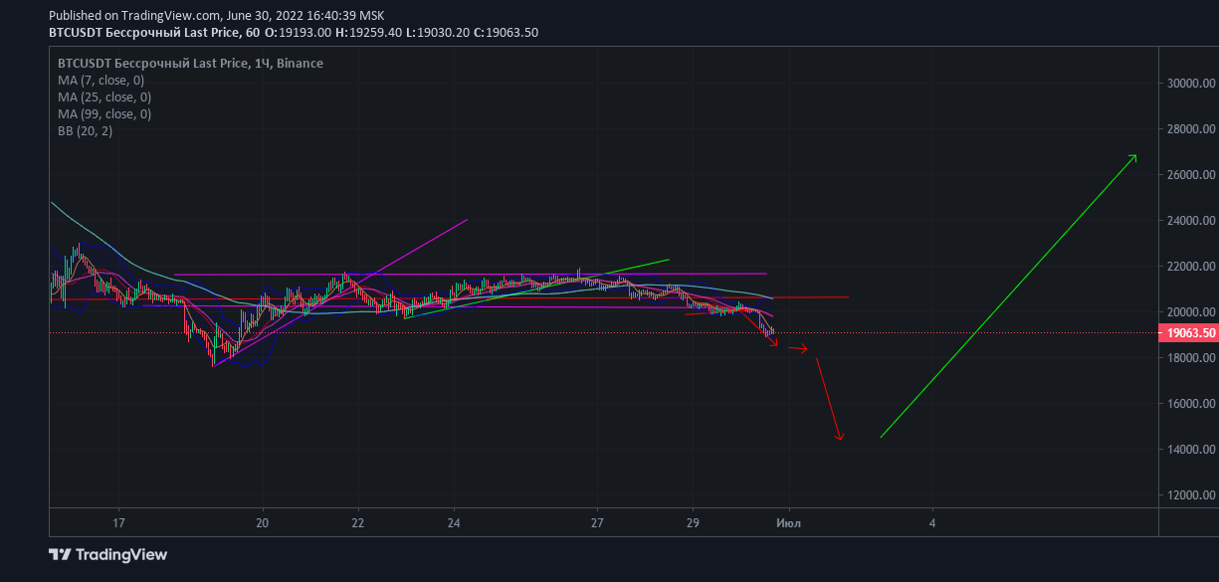Image resolution: width=1219 pixels, height=582 pixels.
Task: Click the current price label 19063.50 on the axis
Action: click(x=1188, y=333)
